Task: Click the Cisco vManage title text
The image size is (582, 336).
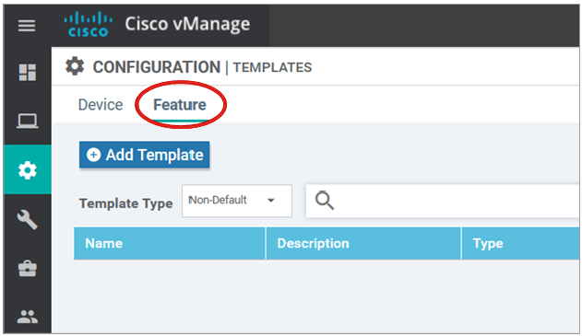Action: pos(187,25)
